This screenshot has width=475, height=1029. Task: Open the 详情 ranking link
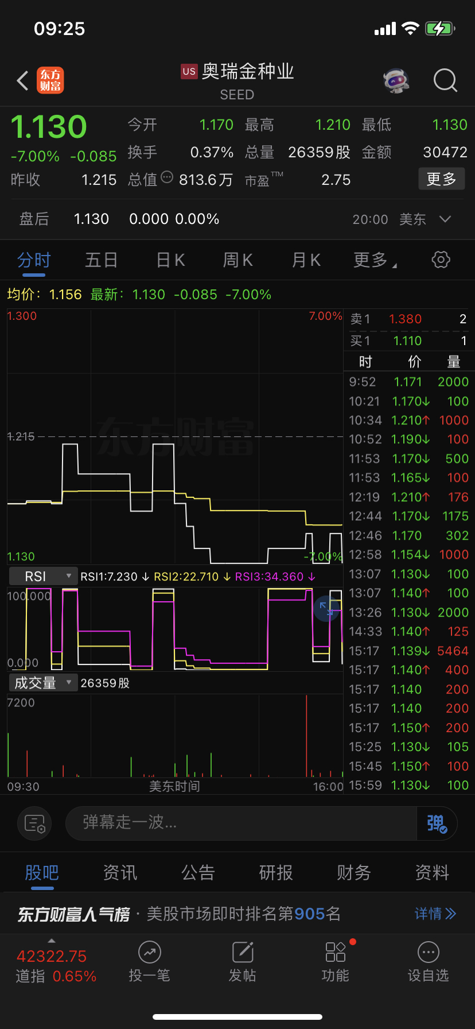click(435, 914)
